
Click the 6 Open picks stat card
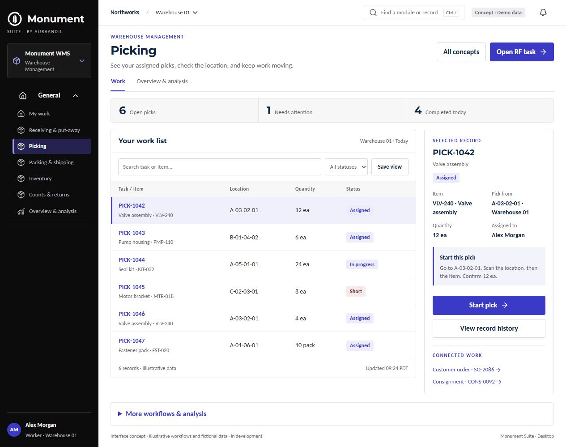184,111
